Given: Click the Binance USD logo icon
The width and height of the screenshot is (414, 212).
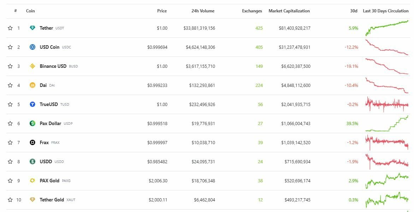Looking at the screenshot, I should coord(32,66).
